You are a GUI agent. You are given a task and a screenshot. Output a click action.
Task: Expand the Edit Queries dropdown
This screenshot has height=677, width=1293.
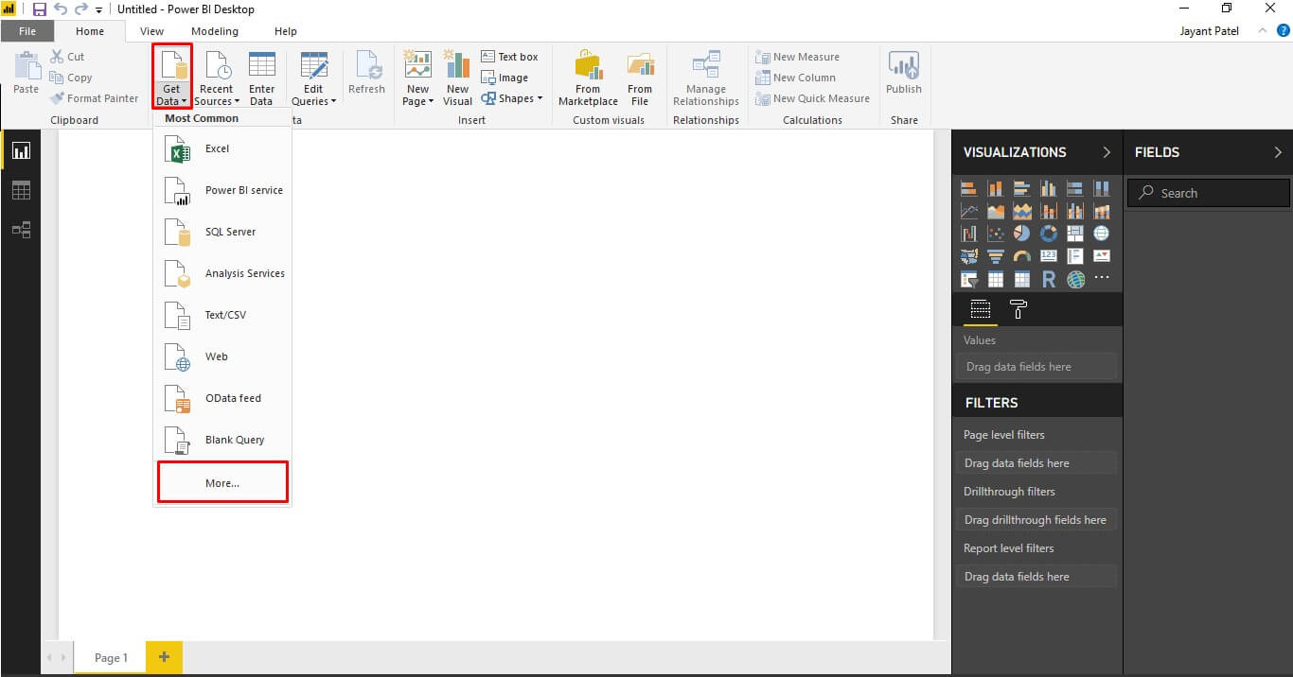[x=313, y=78]
